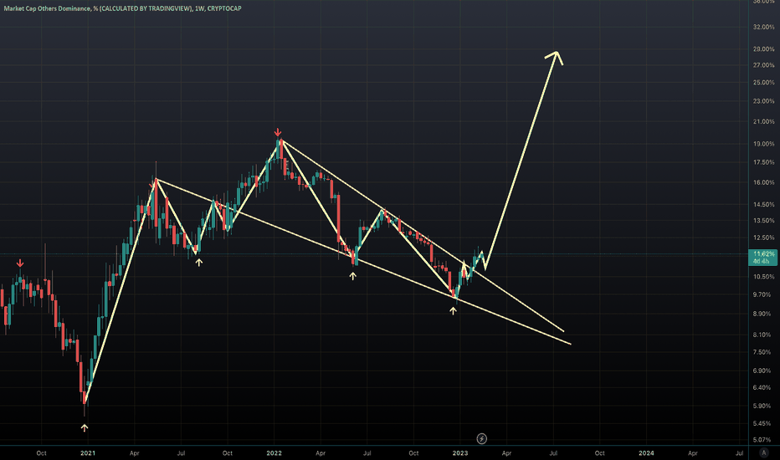Click the 21.00% price axis label

tap(763, 122)
